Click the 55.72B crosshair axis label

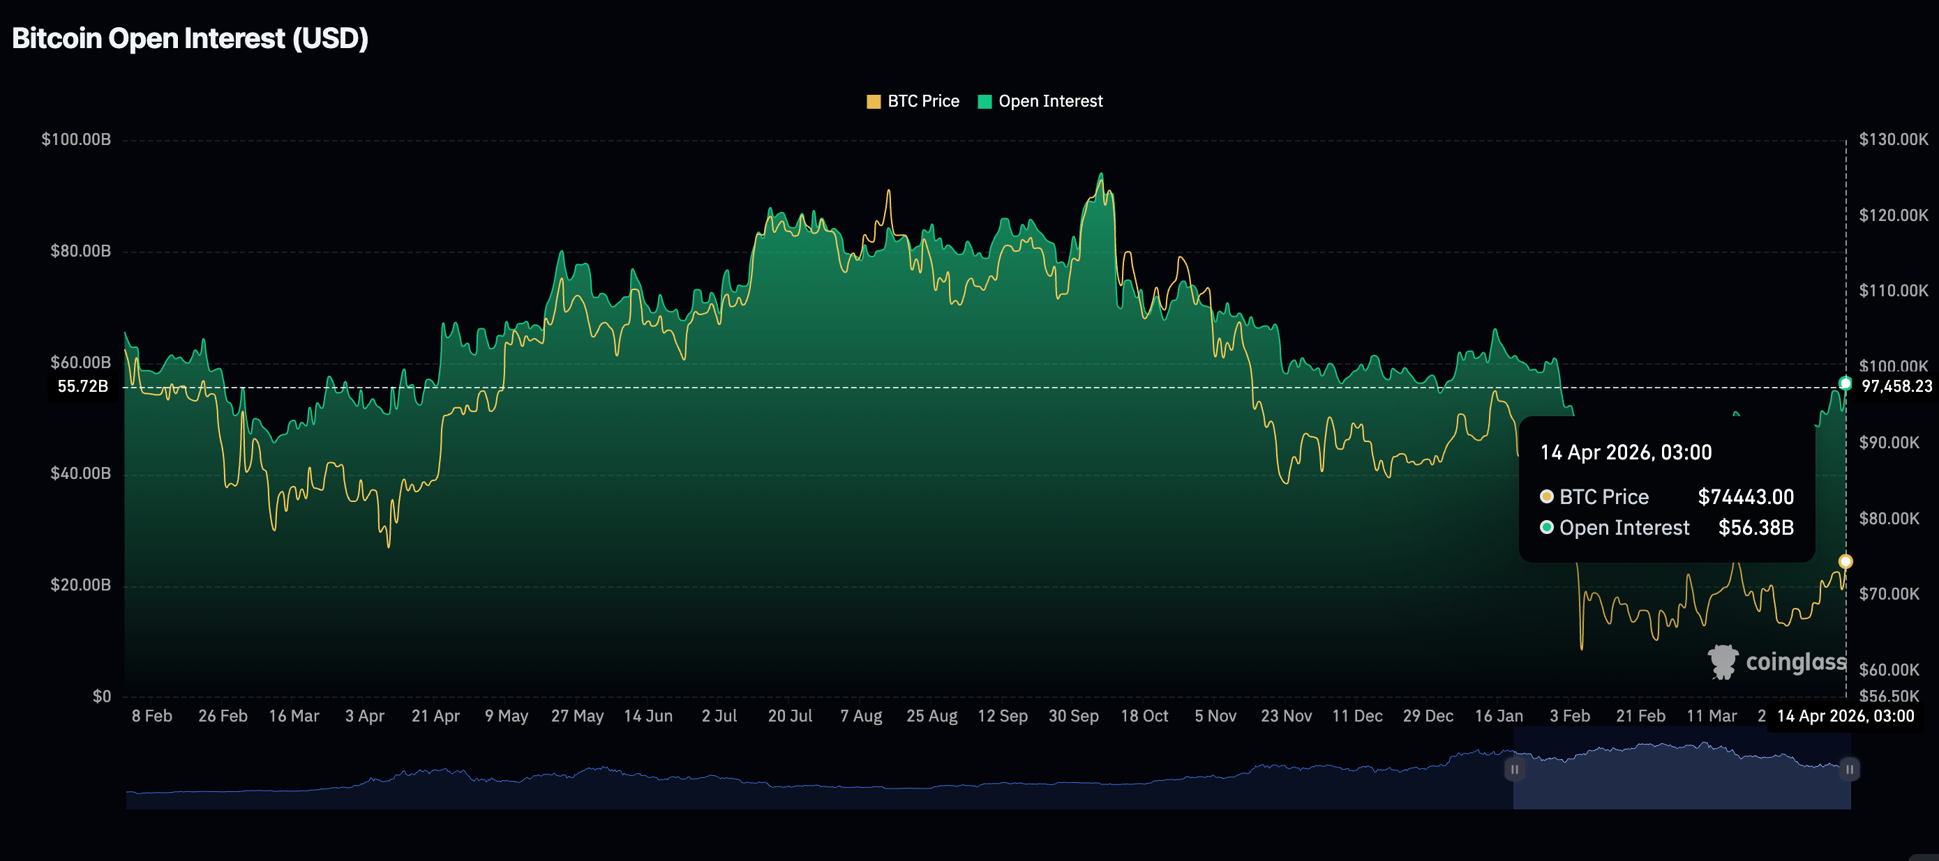click(83, 386)
